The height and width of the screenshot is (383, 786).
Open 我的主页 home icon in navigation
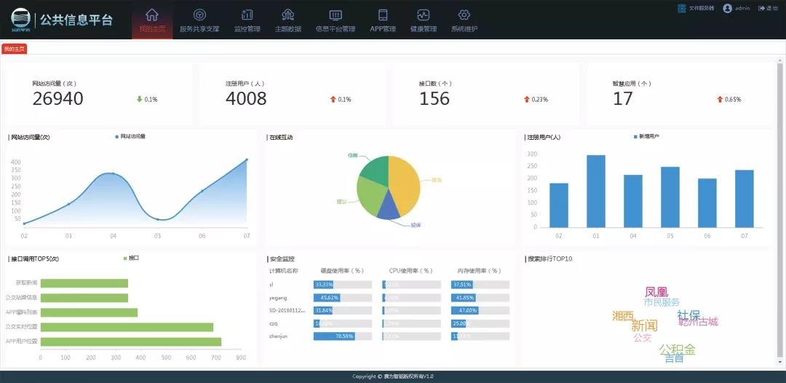(x=152, y=15)
